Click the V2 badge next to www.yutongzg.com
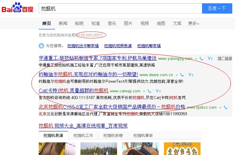 pos(210,58)
